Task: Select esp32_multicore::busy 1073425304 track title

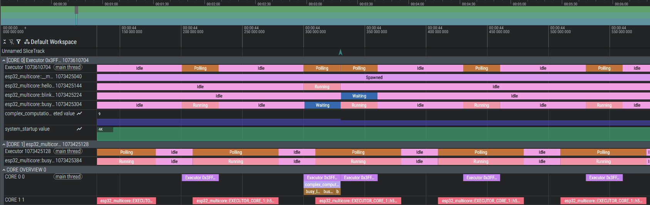Action: (x=43, y=104)
